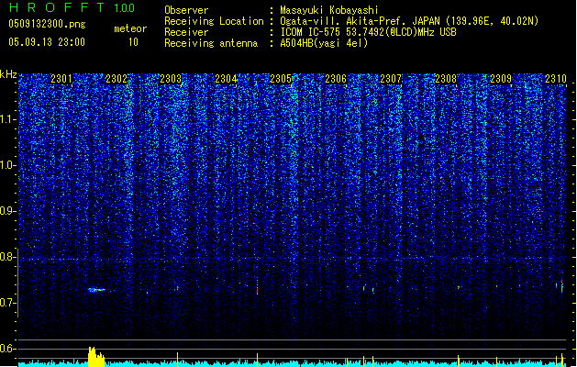The height and width of the screenshot is (367, 577).
Task: Click the "meteor" count label
Action: tap(130, 28)
